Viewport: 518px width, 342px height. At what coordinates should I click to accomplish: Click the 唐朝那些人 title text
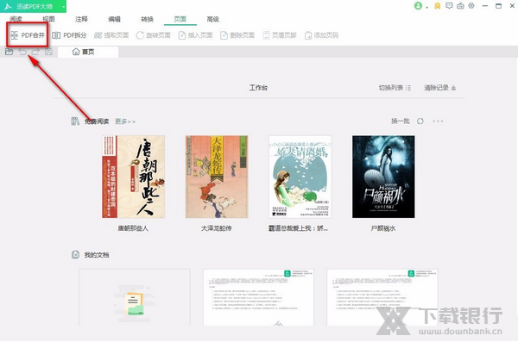point(133,228)
